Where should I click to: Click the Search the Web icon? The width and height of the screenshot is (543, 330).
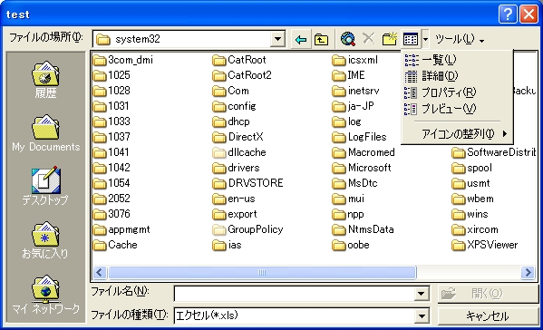coord(348,39)
